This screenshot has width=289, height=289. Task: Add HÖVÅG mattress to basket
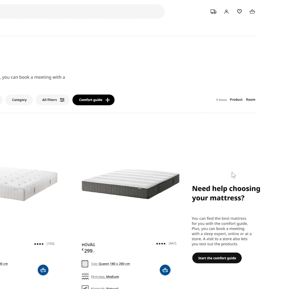pyautogui.click(x=165, y=270)
